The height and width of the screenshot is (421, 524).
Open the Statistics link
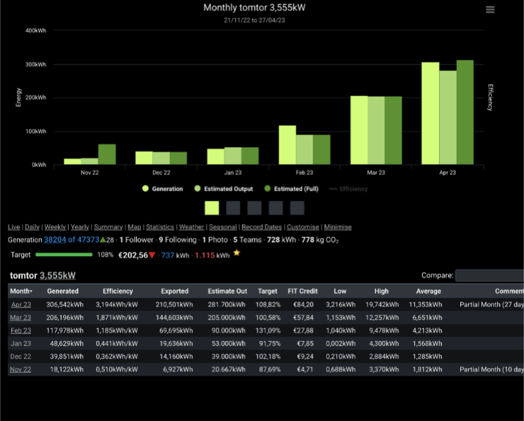[160, 227]
